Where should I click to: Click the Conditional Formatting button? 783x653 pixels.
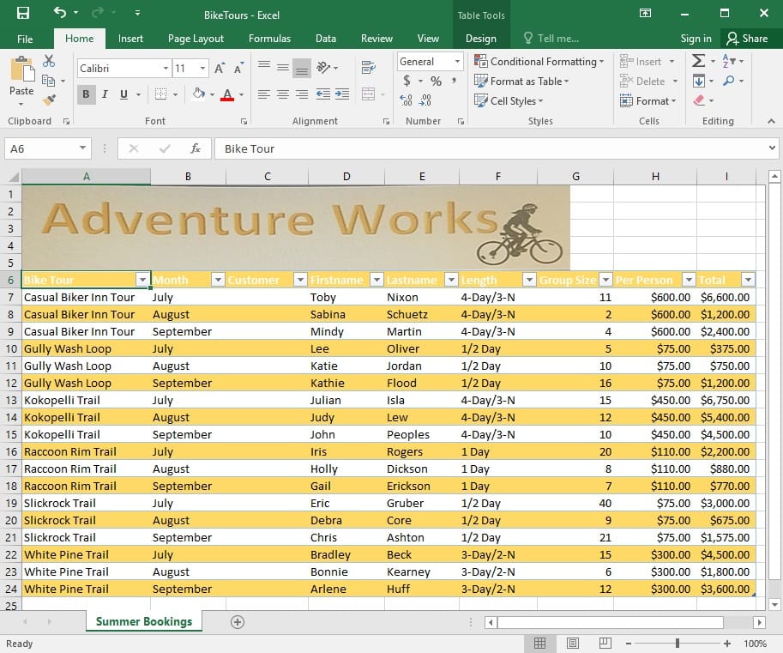click(x=539, y=62)
